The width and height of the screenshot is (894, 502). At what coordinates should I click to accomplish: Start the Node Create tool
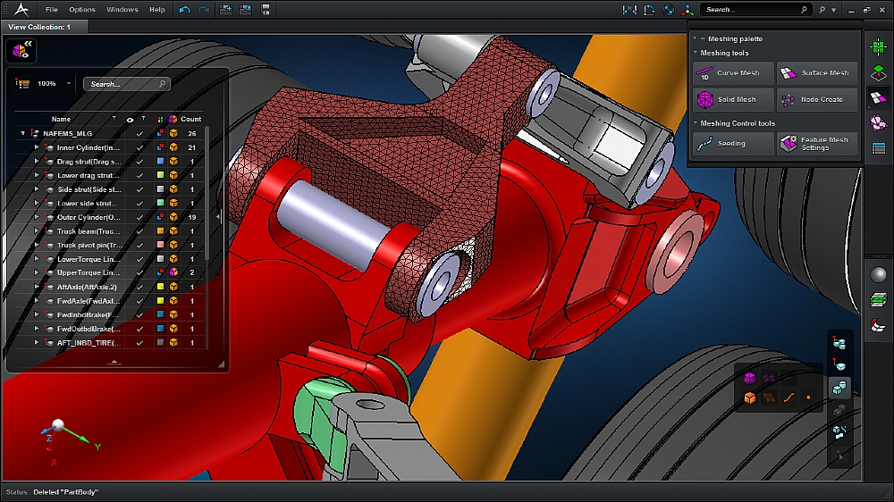tap(817, 99)
